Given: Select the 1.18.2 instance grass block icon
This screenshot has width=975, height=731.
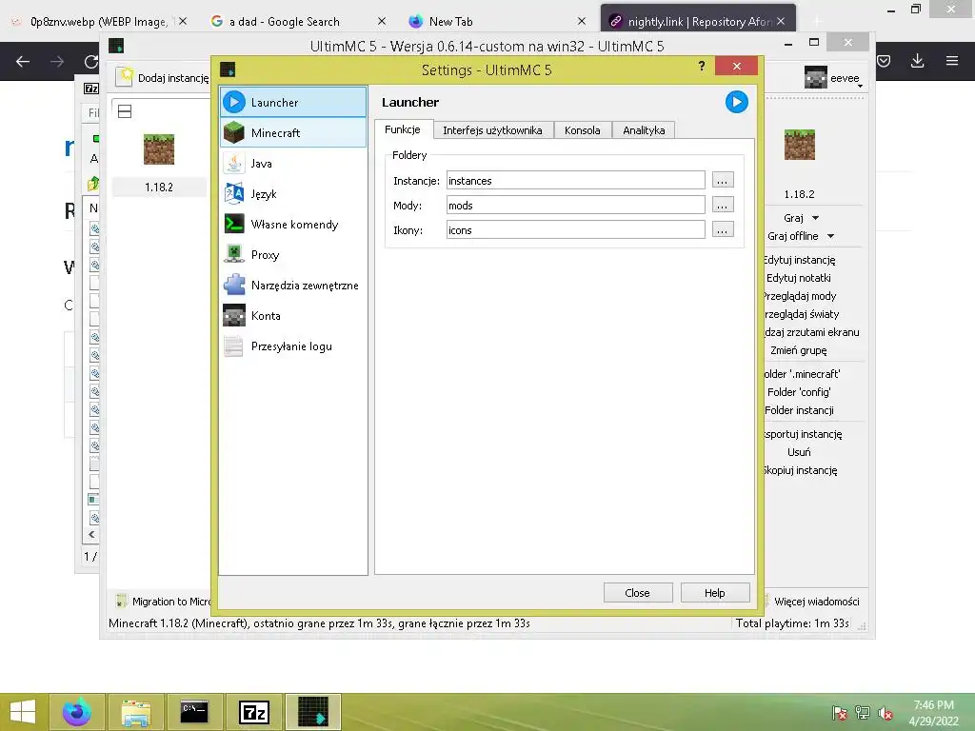Looking at the screenshot, I should coord(159,149).
